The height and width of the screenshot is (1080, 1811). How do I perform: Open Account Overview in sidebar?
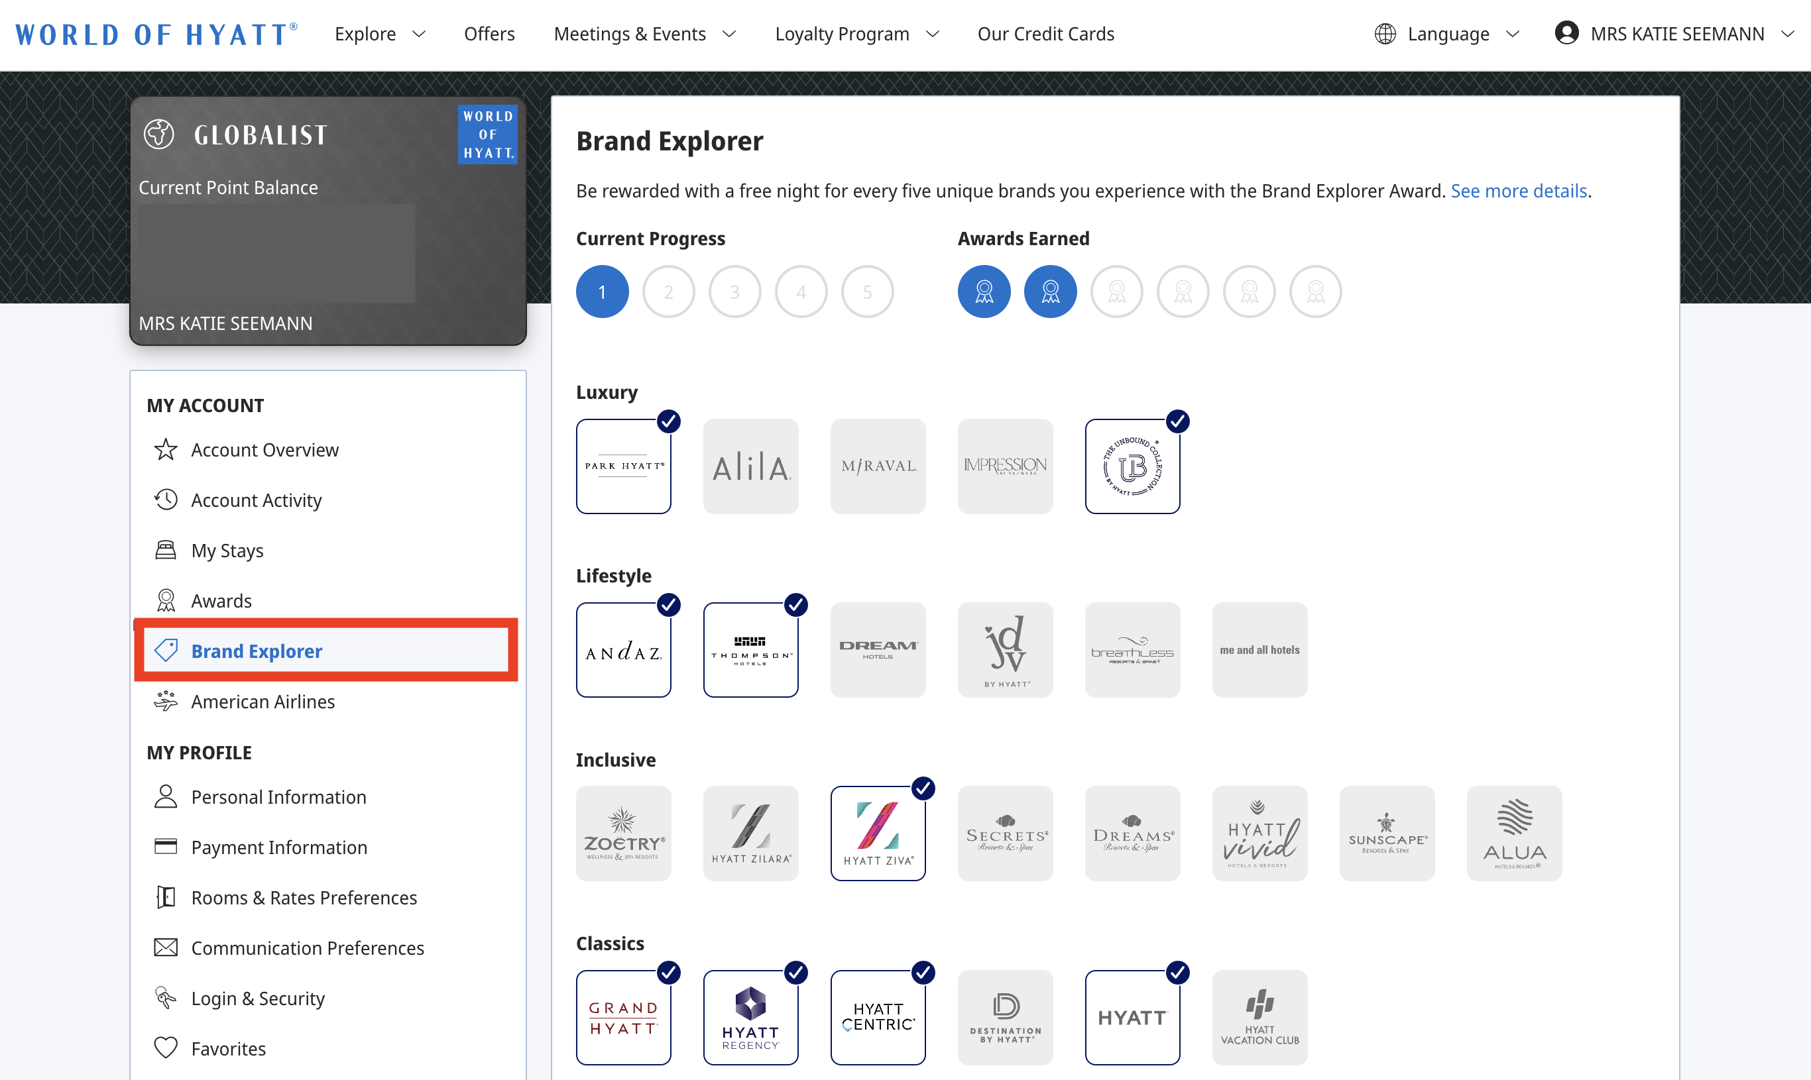point(246,450)
